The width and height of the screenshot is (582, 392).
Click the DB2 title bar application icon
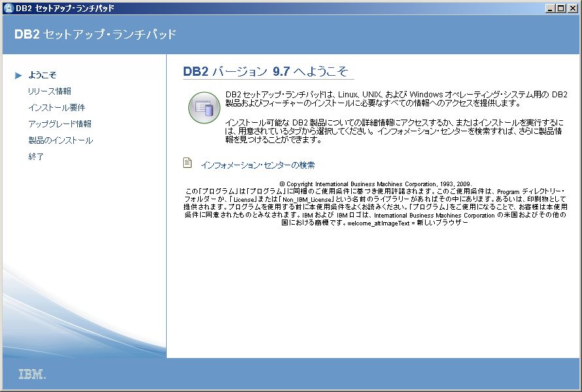pyautogui.click(x=9, y=8)
